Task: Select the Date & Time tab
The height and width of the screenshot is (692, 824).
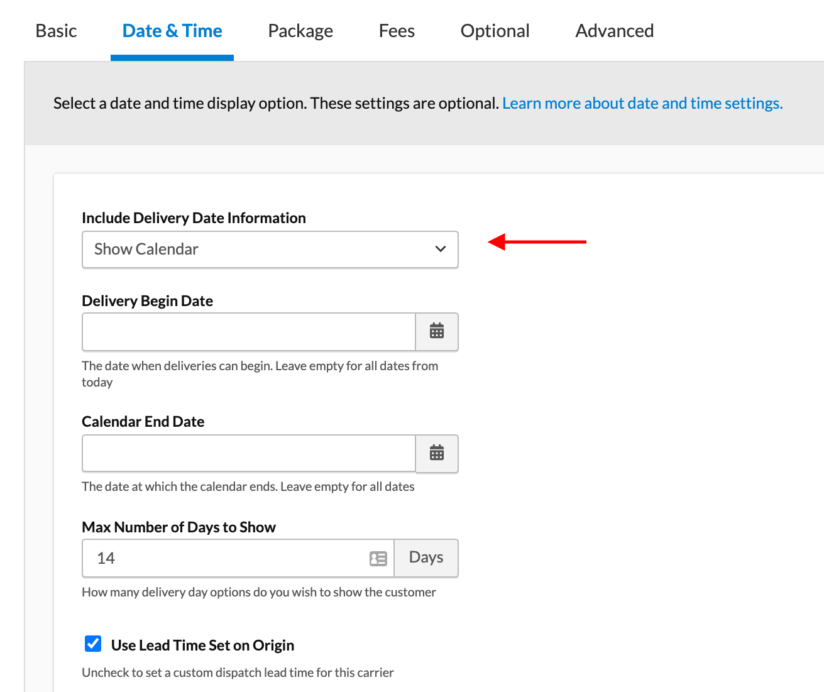Action: click(172, 31)
